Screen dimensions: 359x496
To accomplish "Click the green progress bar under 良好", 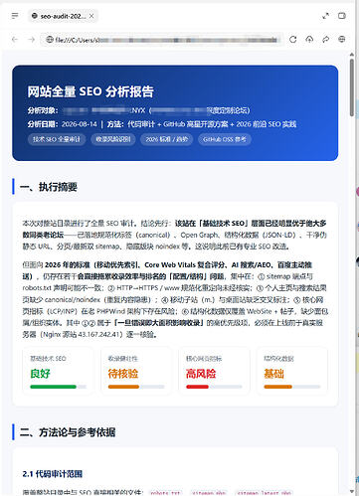I will tap(53, 387).
